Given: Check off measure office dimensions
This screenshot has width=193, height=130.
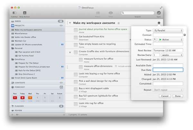Looking at the screenshot, I should click(81, 67).
